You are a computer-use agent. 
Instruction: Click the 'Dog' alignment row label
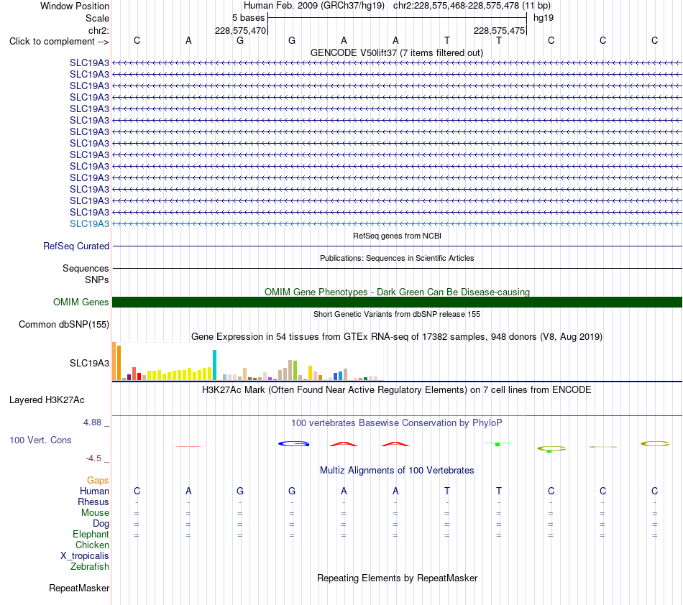(101, 524)
